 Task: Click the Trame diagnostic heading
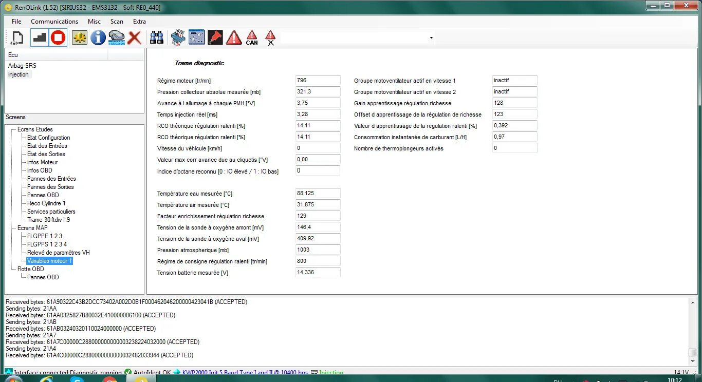click(x=199, y=63)
